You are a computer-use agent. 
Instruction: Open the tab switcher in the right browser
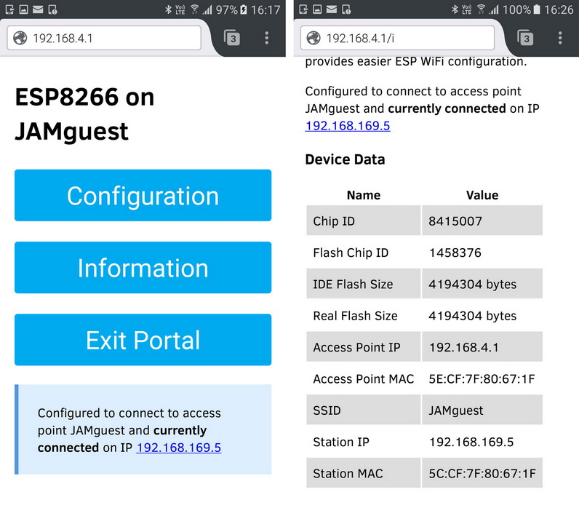525,39
